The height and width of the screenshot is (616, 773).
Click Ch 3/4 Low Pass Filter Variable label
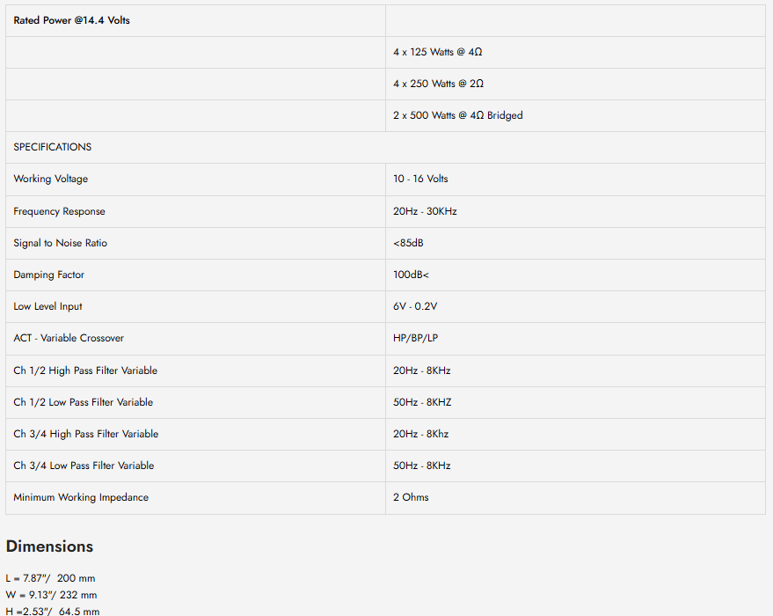84,466
